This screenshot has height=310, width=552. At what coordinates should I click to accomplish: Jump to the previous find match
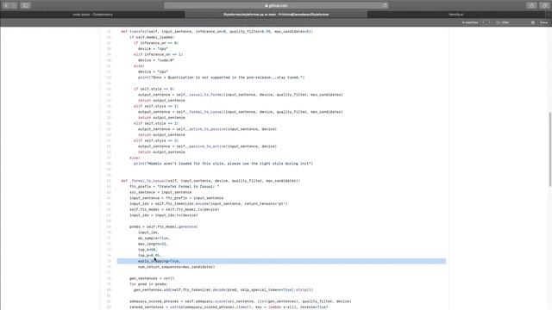[x=483, y=22]
